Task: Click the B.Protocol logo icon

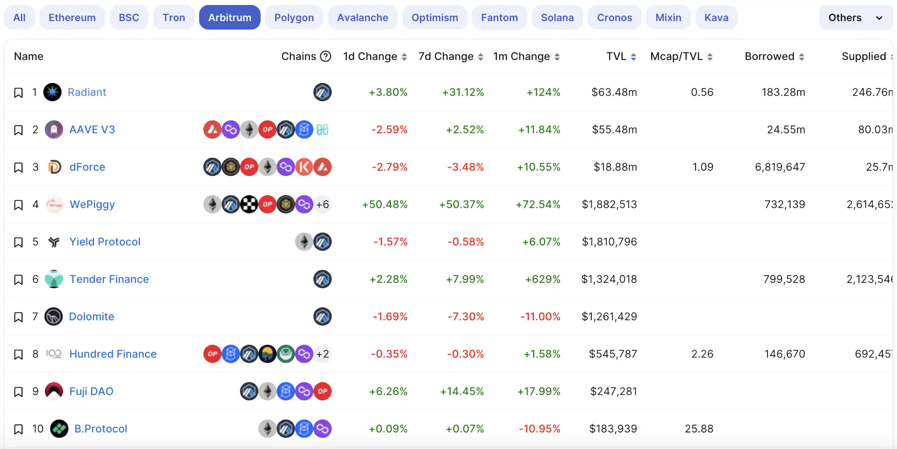Action: [59, 429]
